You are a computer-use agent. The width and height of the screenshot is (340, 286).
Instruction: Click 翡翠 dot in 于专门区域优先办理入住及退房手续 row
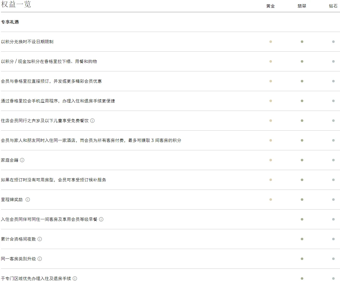tap(302, 278)
